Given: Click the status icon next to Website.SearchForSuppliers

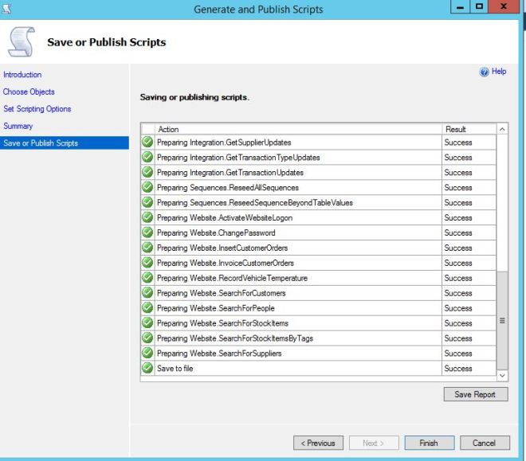Looking at the screenshot, I should pos(147,354).
